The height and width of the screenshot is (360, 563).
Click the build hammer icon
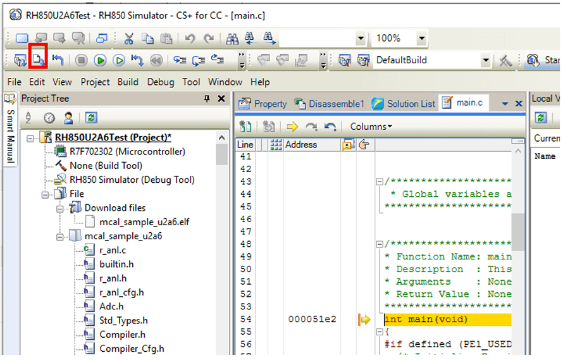pos(505,60)
